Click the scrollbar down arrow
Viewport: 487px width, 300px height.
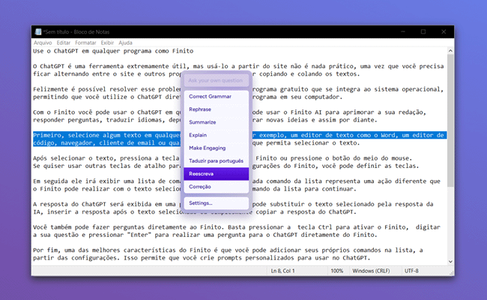(450, 260)
